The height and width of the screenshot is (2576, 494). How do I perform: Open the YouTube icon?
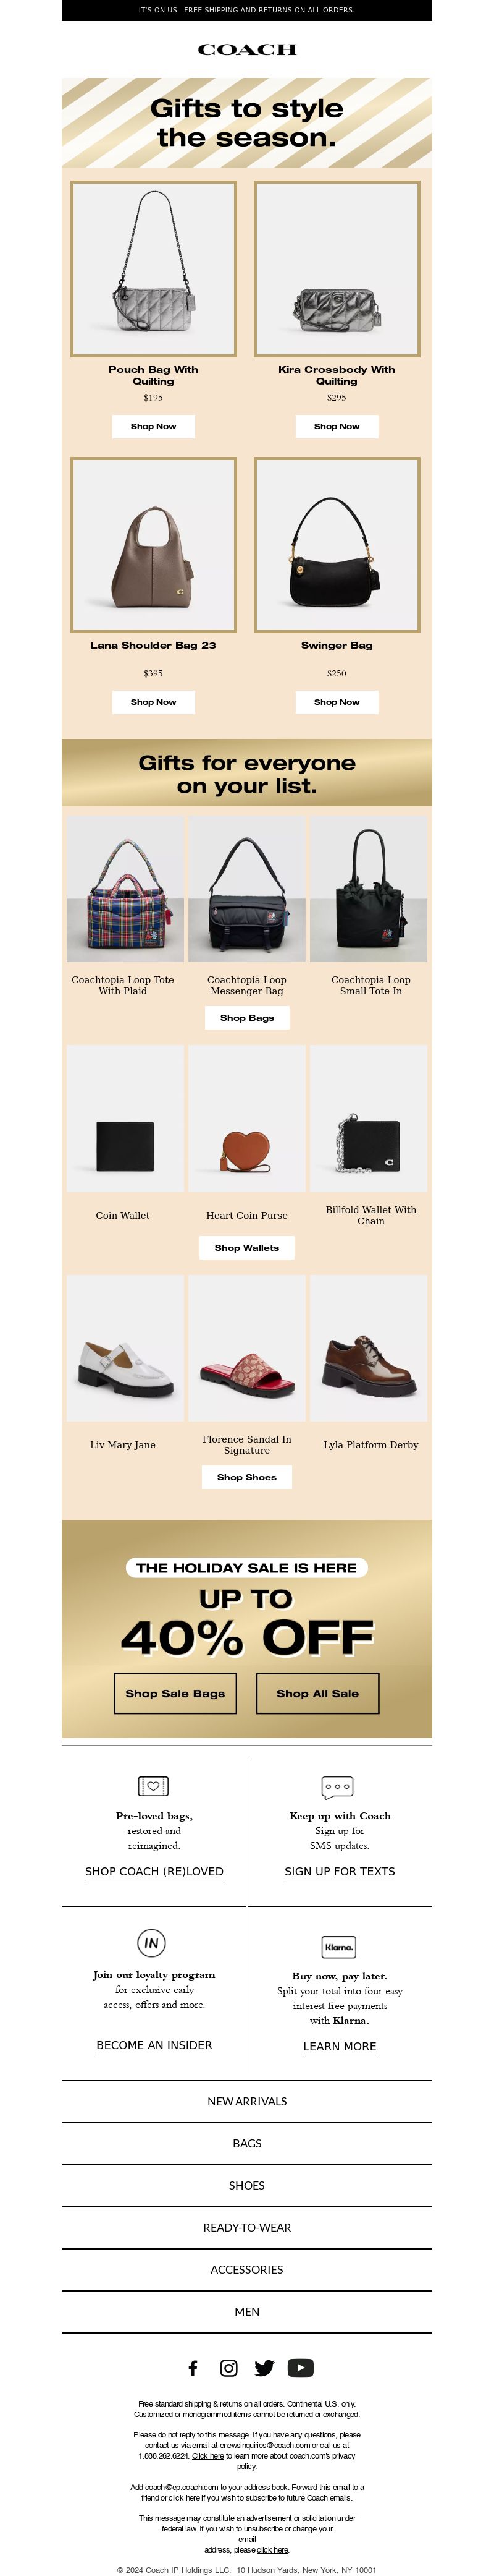pos(300,2367)
